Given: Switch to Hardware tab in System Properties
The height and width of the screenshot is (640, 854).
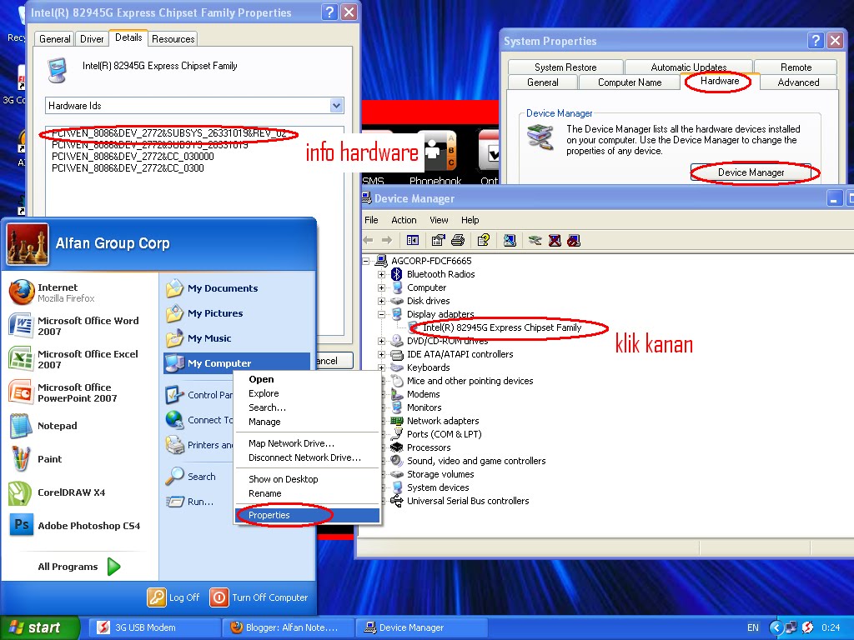Looking at the screenshot, I should pos(720,81).
